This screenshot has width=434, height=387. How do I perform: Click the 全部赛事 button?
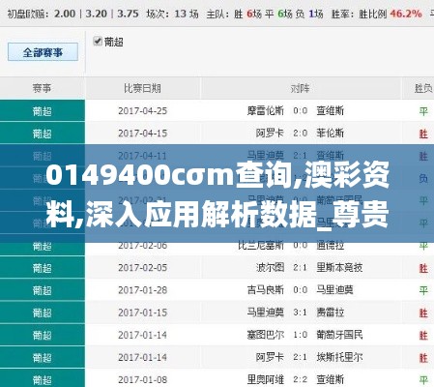(43, 52)
